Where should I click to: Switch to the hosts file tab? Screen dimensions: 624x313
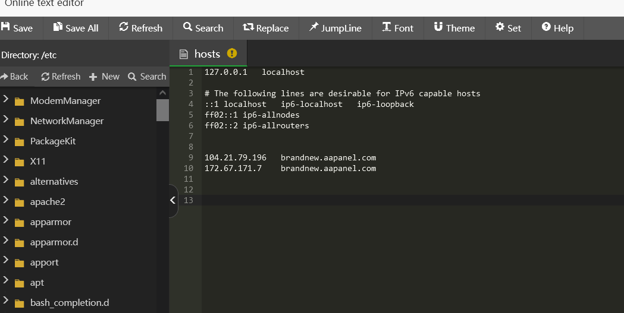[x=207, y=54]
